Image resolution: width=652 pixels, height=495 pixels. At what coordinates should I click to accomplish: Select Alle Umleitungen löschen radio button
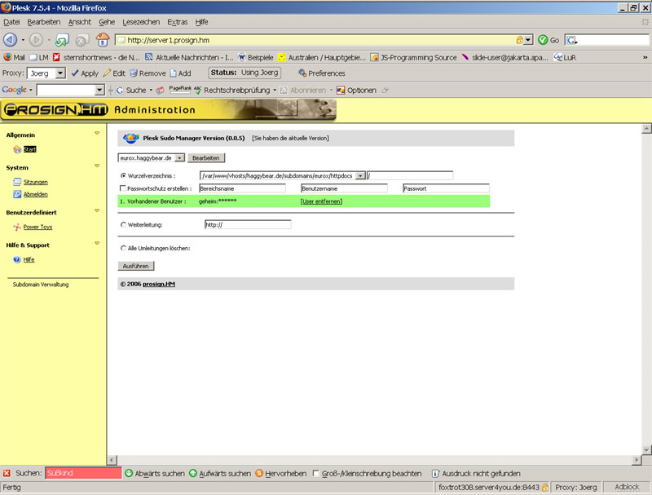tap(123, 249)
